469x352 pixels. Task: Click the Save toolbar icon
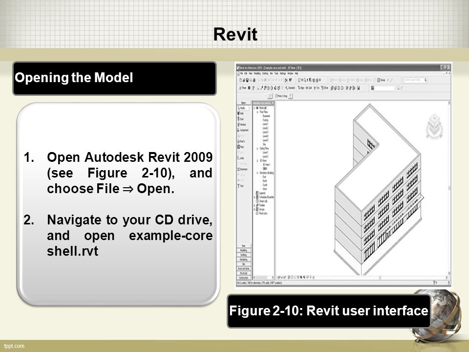[247, 80]
